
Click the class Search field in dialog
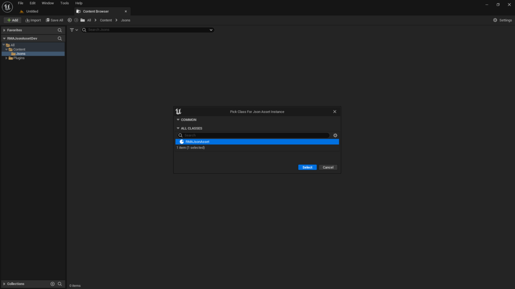tap(253, 136)
